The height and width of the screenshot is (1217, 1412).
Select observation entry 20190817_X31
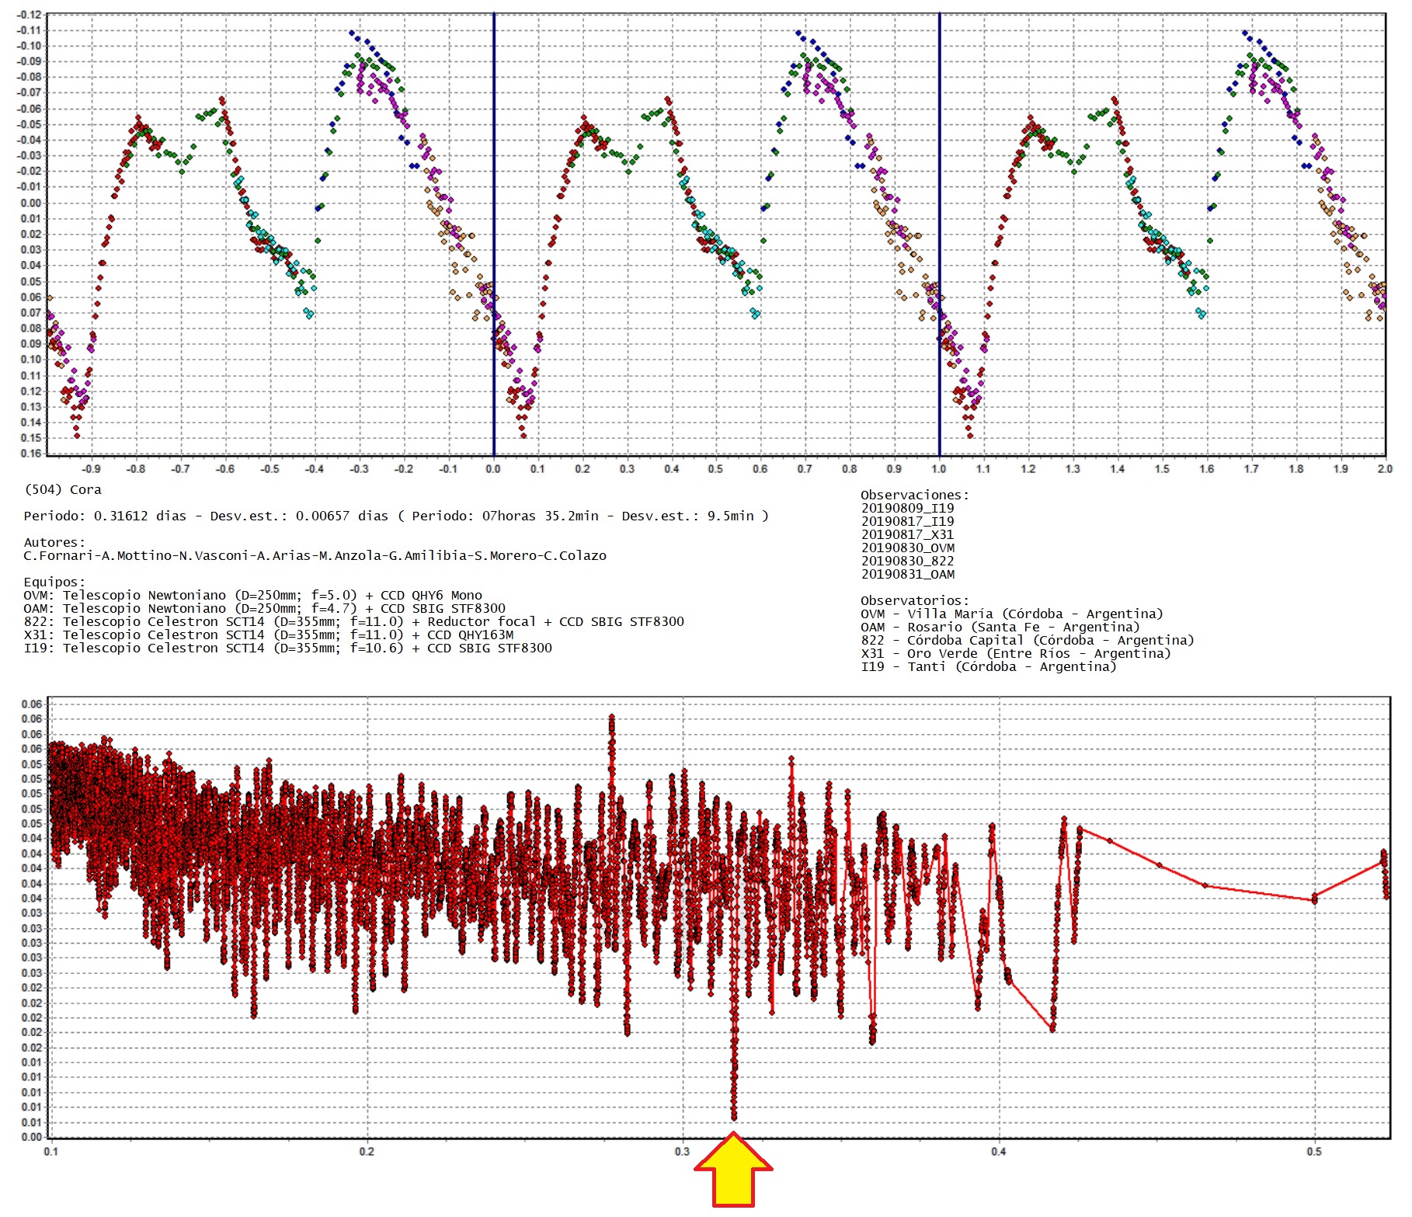(x=907, y=534)
